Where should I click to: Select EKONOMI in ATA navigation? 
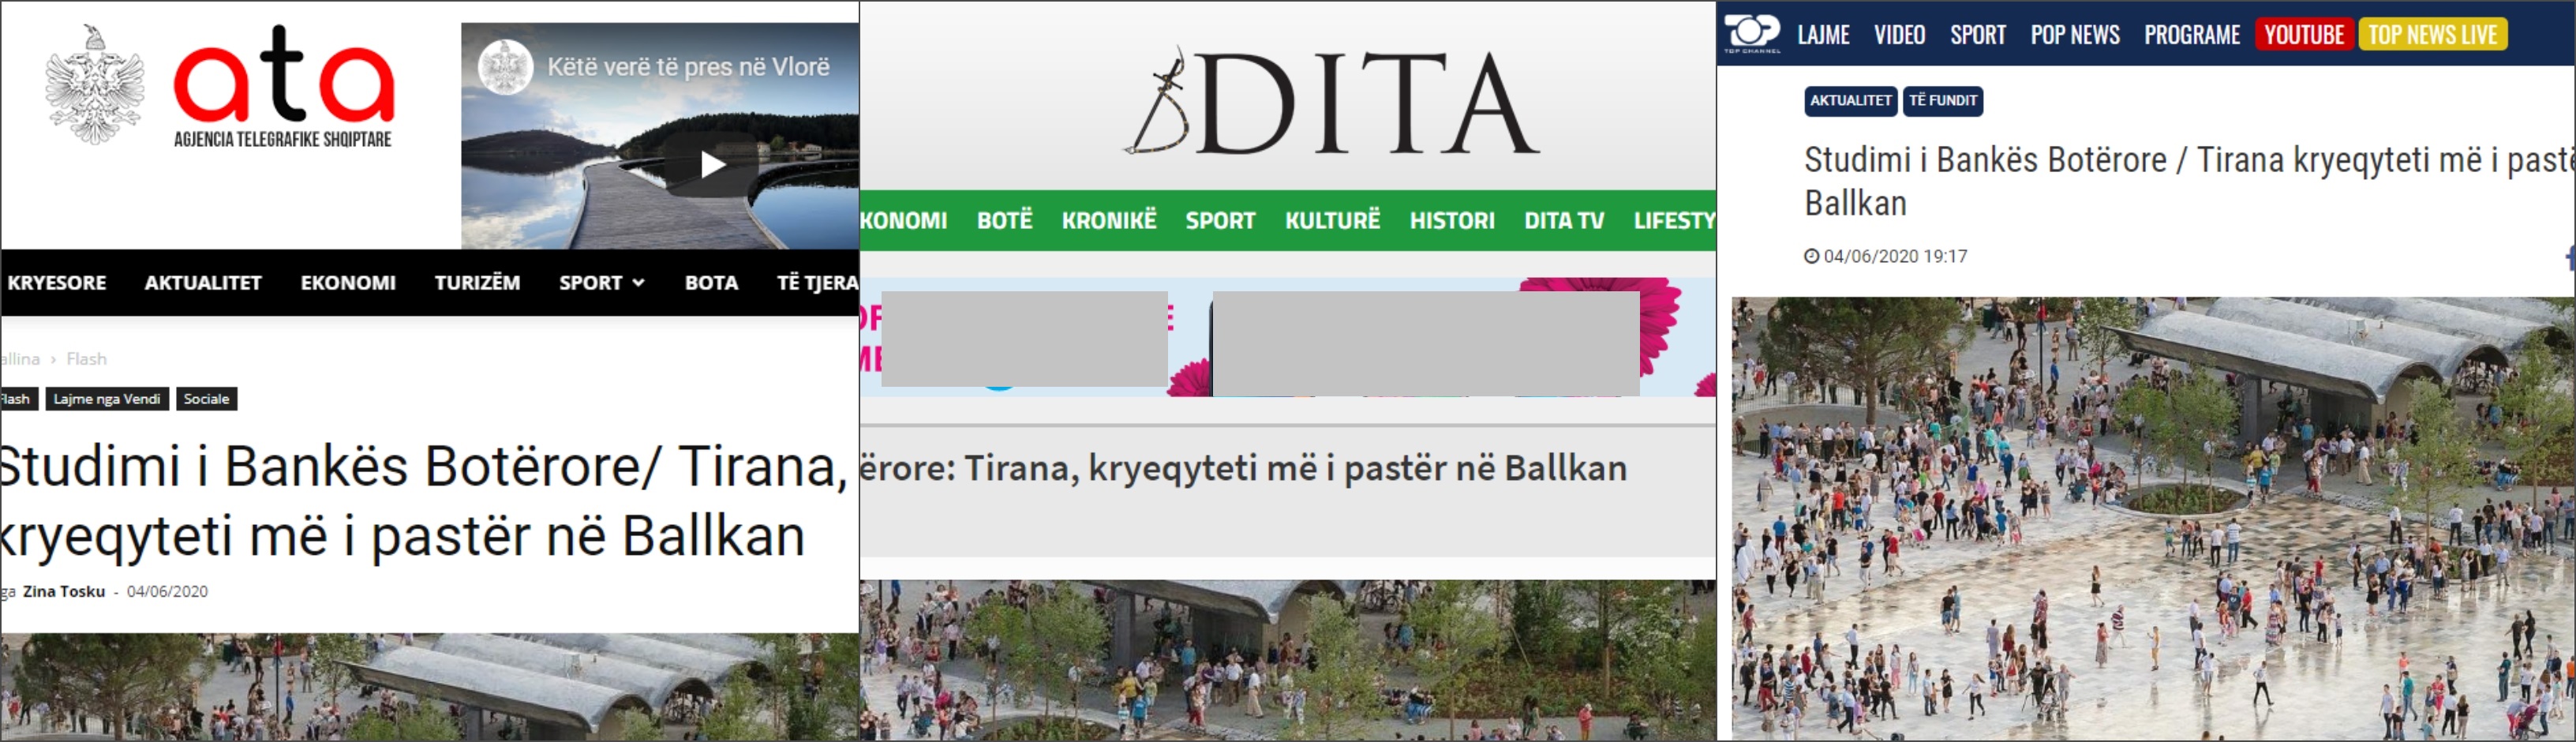tap(348, 283)
